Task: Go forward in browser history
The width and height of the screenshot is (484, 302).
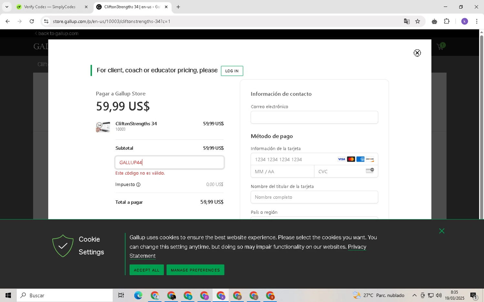Action: 20,21
